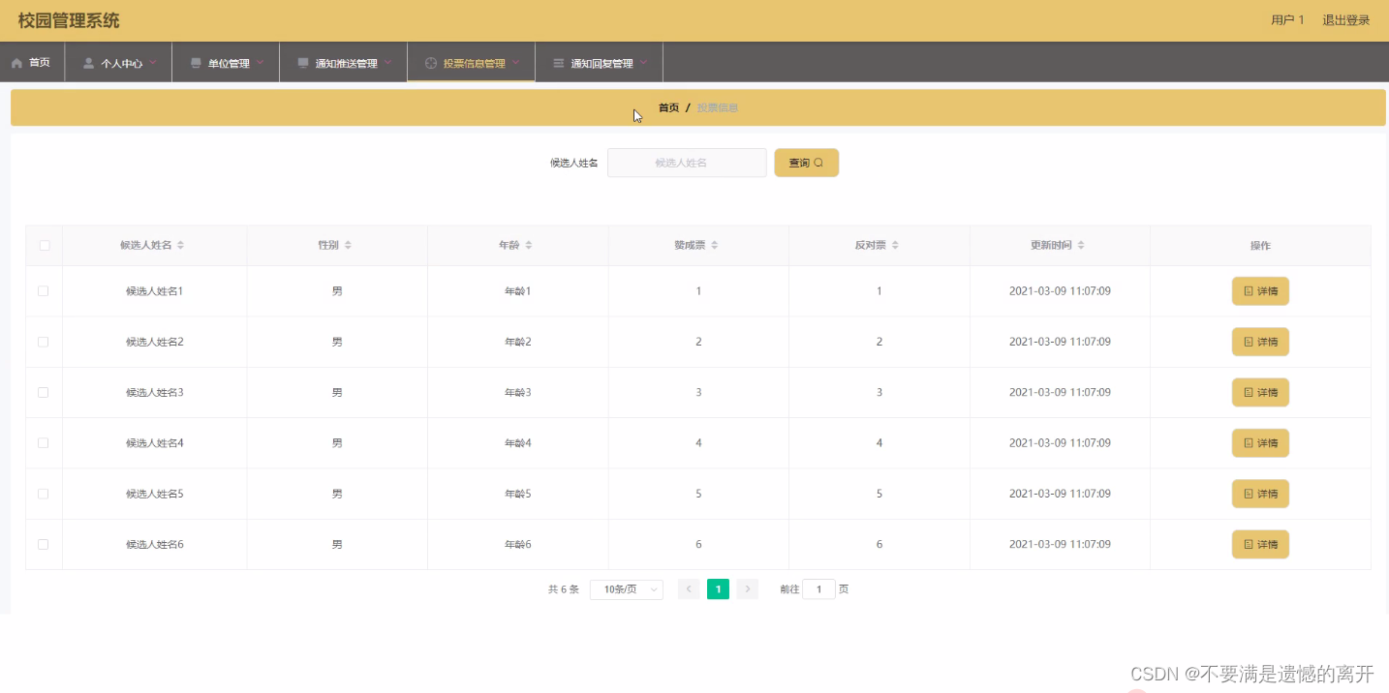
Task: Click the 更新时间 value in 候选人姓名2 row
Action: (x=1060, y=342)
